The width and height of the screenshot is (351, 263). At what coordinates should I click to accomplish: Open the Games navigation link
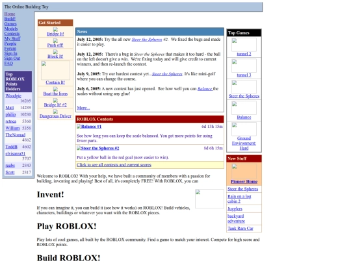point(10,24)
